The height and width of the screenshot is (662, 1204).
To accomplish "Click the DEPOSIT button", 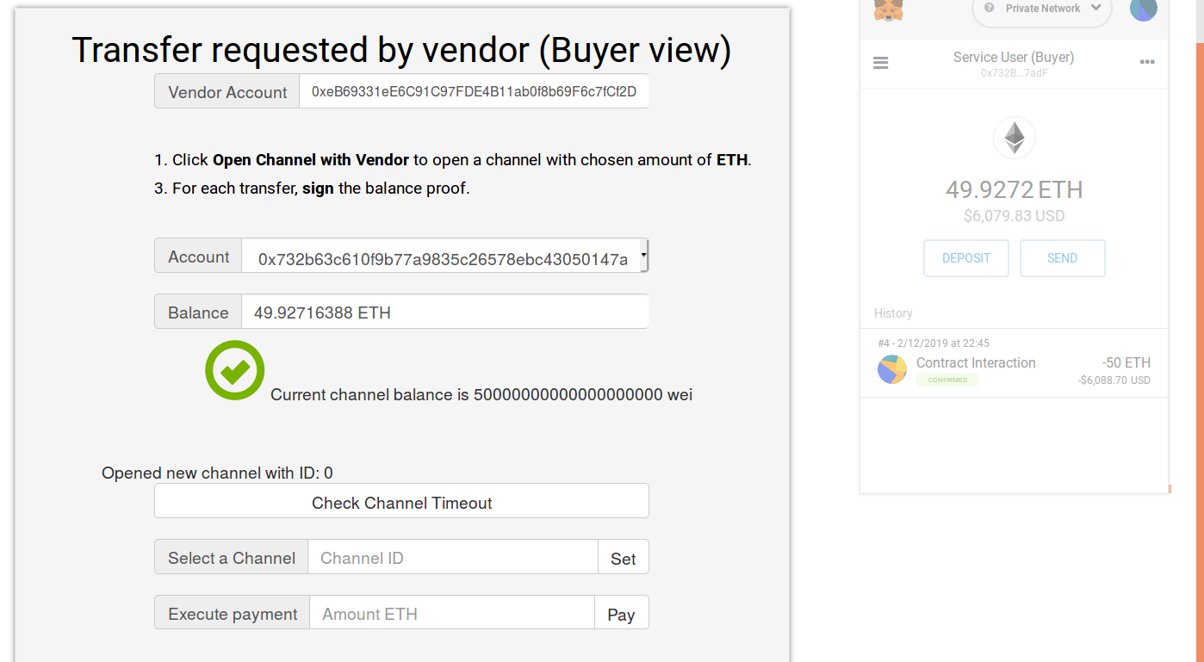I will [966, 258].
